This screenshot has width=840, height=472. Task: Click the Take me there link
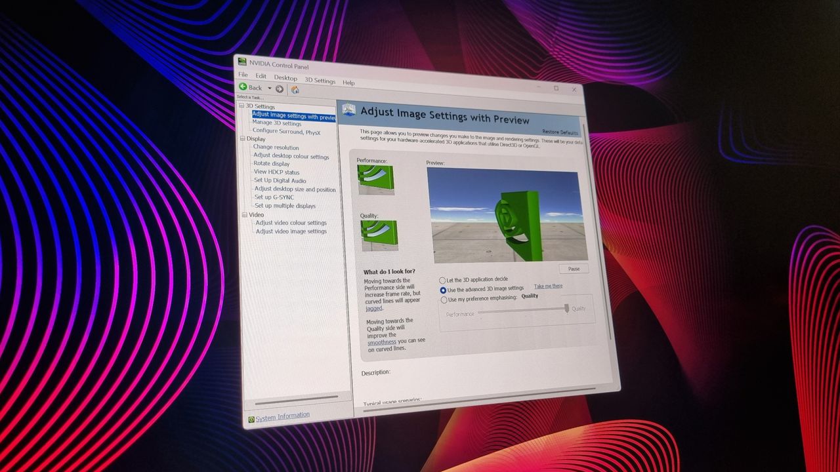[548, 286]
